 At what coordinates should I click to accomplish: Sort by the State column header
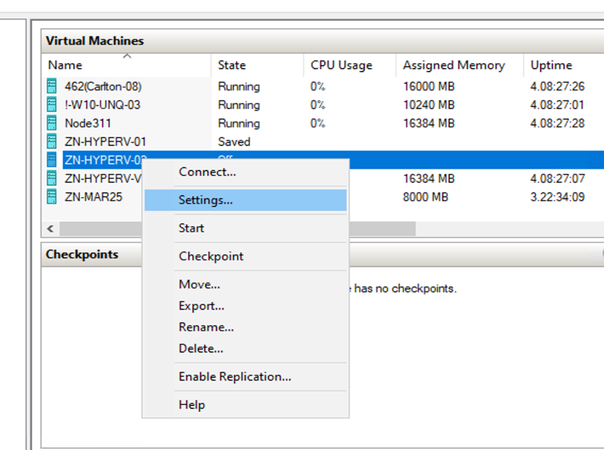(232, 66)
